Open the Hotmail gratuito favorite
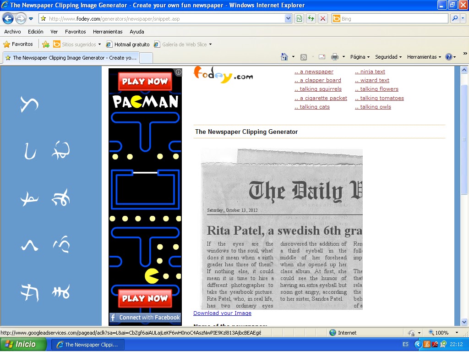 click(x=128, y=44)
